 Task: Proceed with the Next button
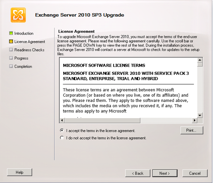tap(165, 173)
